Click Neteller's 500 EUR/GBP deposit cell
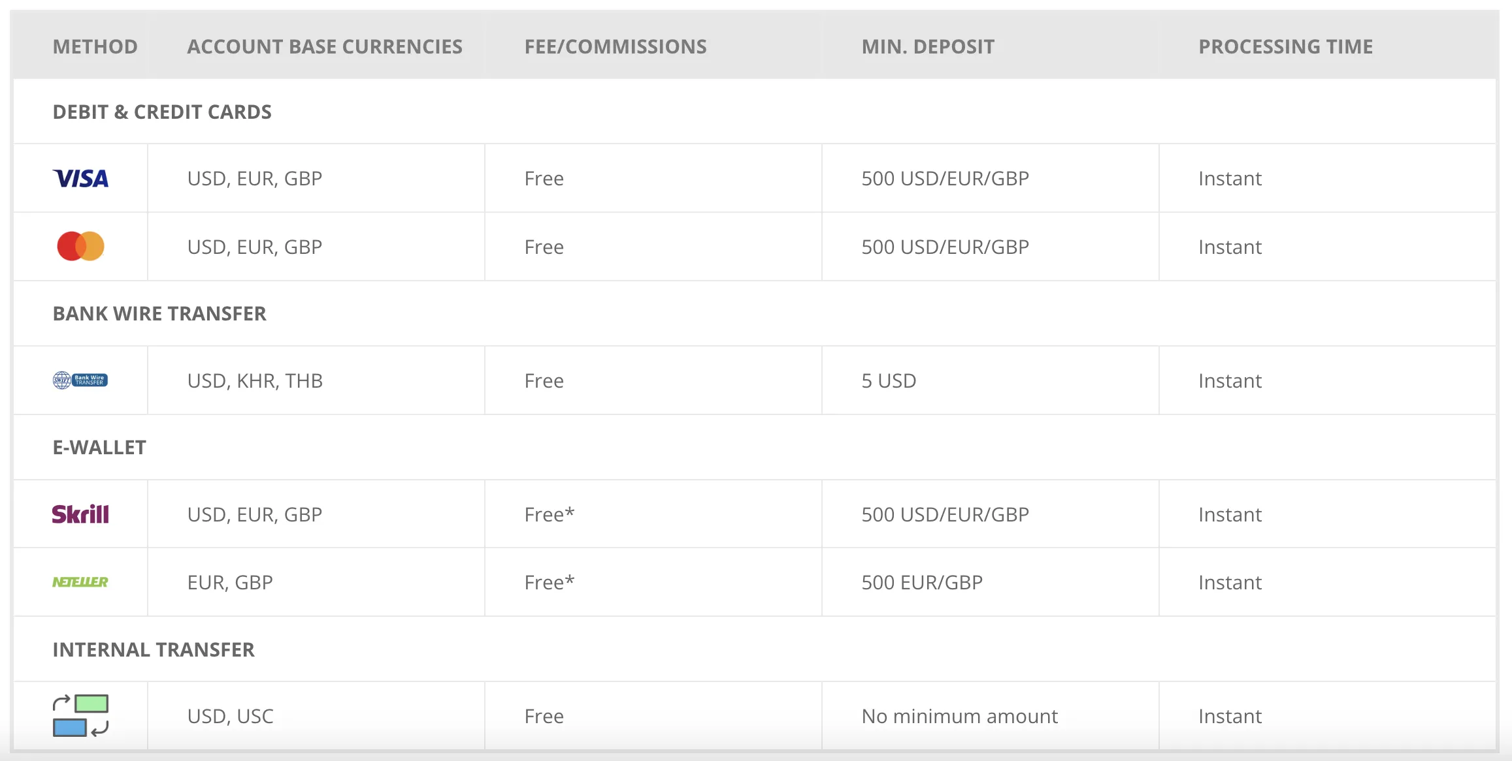This screenshot has height=761, width=1512. point(990,582)
